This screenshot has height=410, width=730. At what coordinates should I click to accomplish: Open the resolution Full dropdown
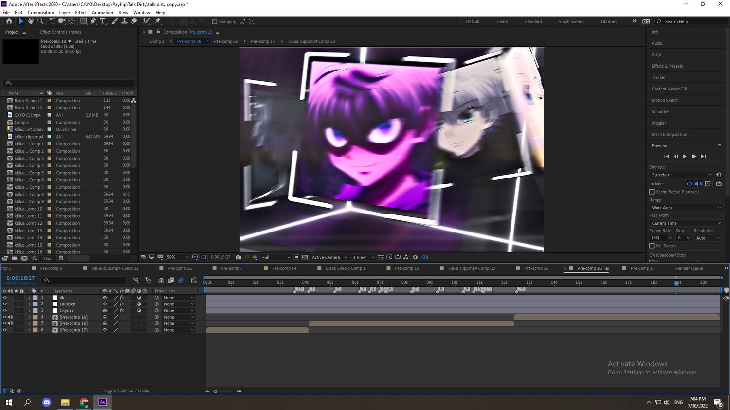[276, 257]
